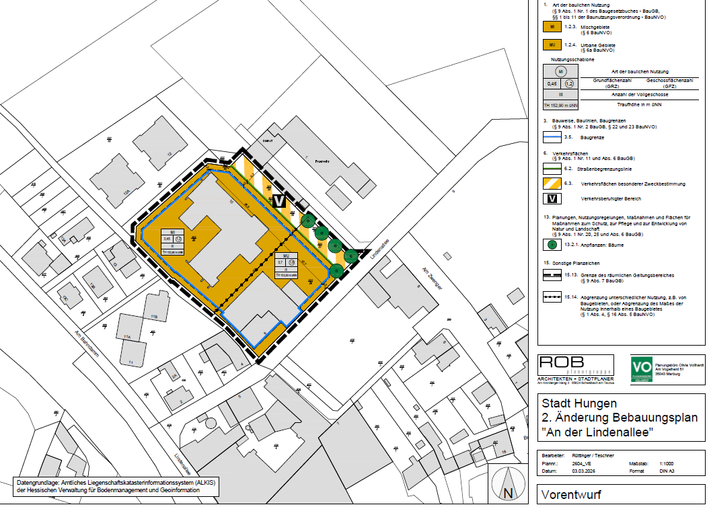Click the MU usage table on the map

click(x=287, y=264)
